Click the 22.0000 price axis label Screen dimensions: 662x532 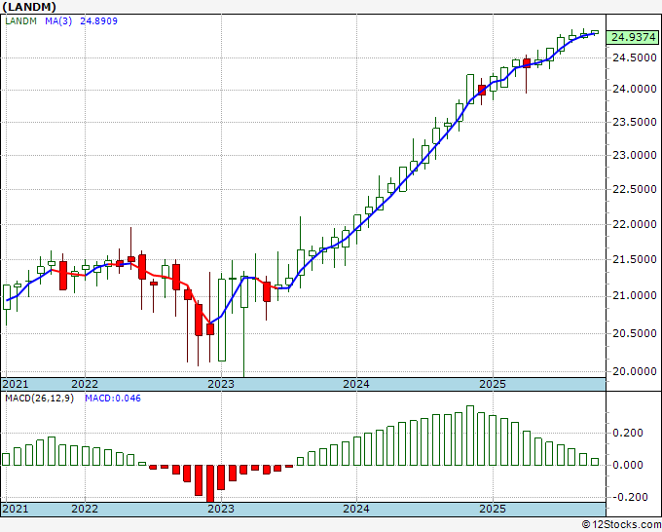(635, 224)
